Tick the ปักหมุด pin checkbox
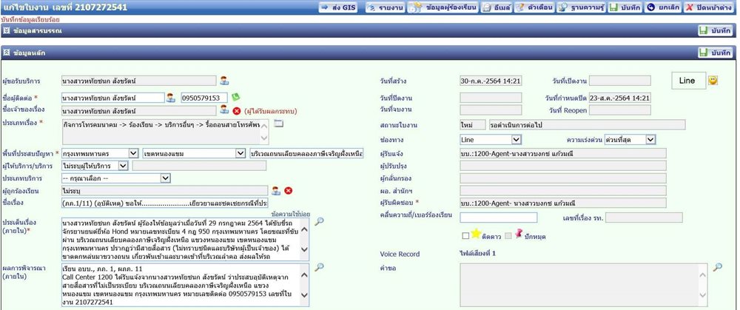This screenshot has width=740, height=310. point(508,235)
